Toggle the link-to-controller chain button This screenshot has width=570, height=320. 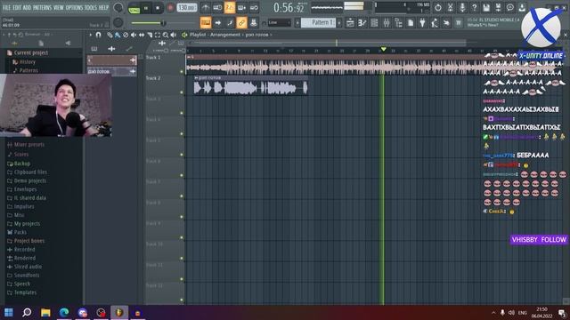click(241, 23)
